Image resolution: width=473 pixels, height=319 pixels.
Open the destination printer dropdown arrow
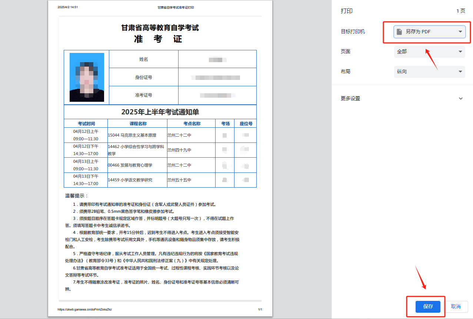[460, 32]
